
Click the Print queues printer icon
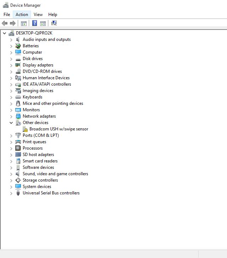18,142
